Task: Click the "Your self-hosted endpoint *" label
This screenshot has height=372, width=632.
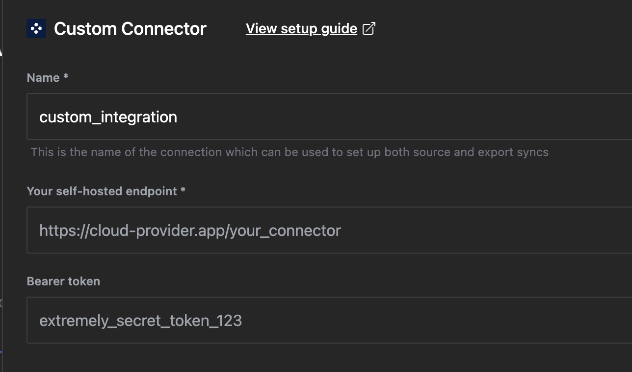Action: click(x=106, y=191)
